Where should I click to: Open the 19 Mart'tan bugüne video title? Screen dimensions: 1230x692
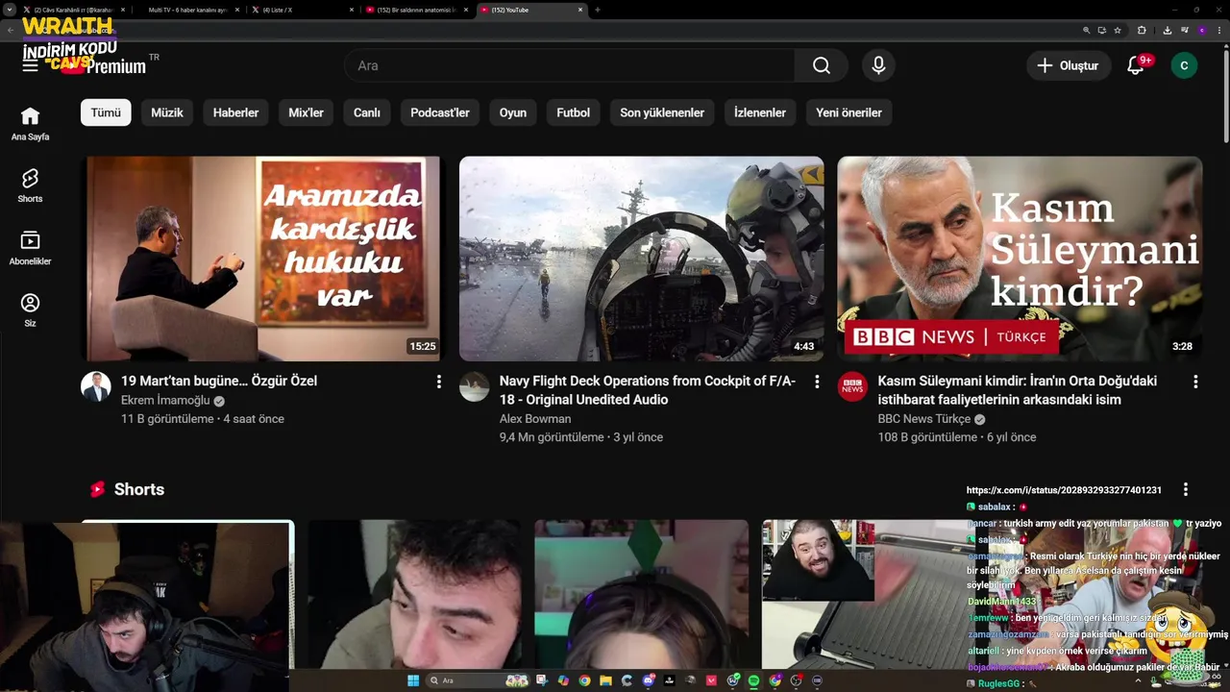tap(219, 381)
